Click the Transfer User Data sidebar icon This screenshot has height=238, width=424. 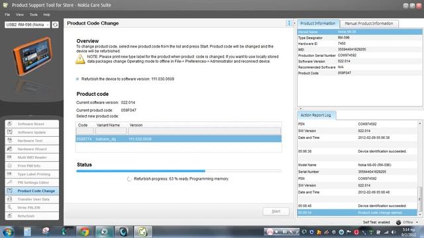10,199
